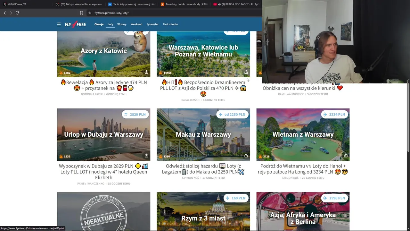Open the Urlop w Dubaju z Warszawy card
The height and width of the screenshot is (231, 410).
click(104, 134)
